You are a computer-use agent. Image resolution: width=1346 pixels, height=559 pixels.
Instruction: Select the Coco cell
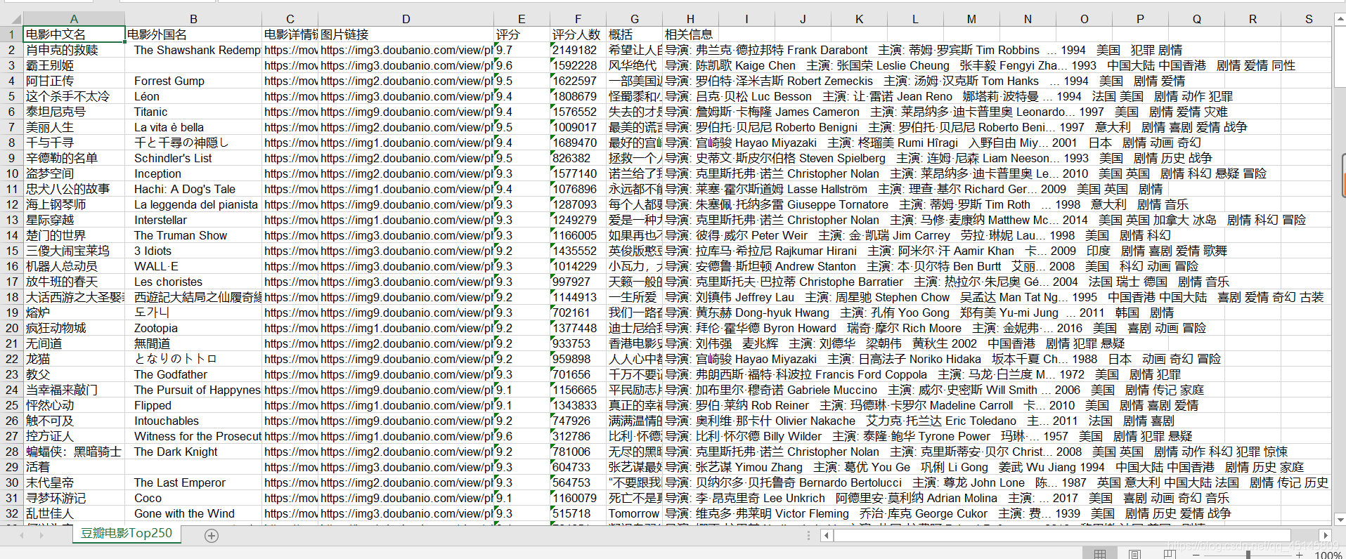click(x=193, y=498)
